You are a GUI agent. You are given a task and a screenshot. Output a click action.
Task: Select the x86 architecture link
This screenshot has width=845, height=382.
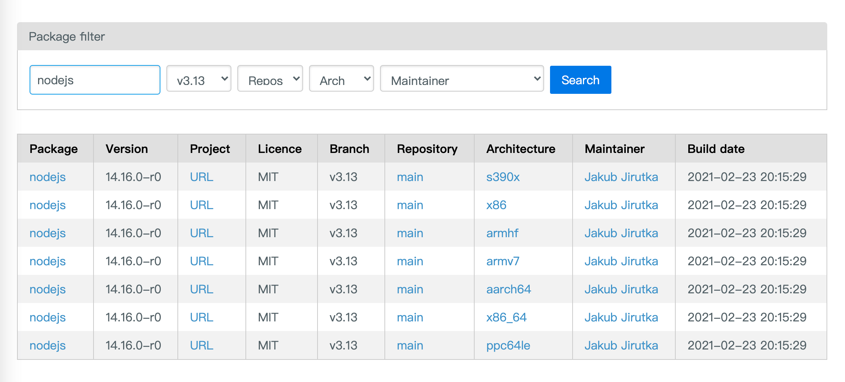pyautogui.click(x=496, y=205)
